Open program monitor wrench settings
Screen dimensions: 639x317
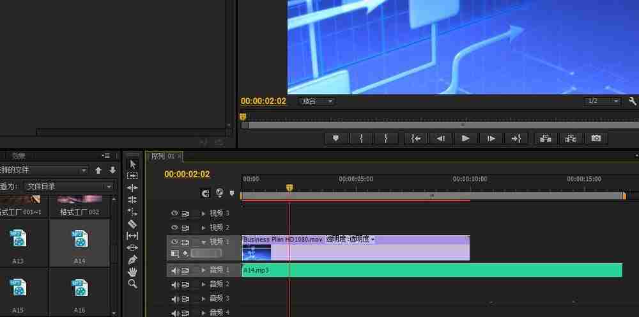[x=633, y=101]
